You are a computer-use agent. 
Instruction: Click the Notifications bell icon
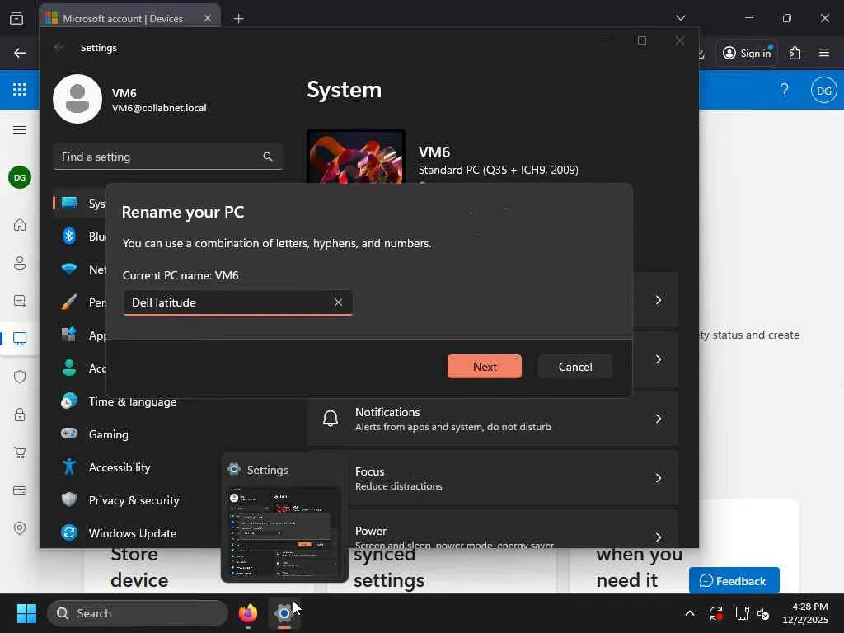(331, 418)
